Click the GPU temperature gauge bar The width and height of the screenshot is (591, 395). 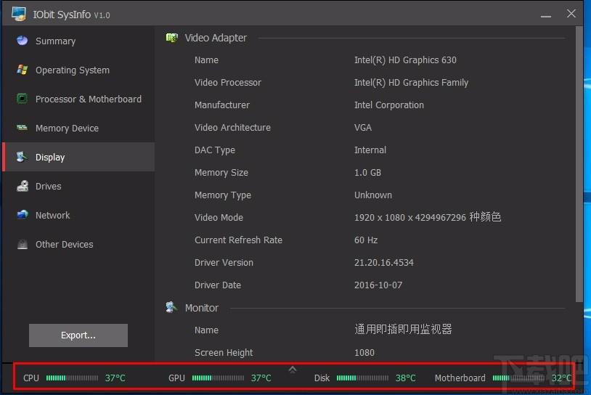[x=218, y=378]
